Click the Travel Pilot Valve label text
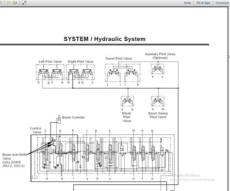Image resolution: width=230 pixels, height=191 pixels. click(x=118, y=59)
